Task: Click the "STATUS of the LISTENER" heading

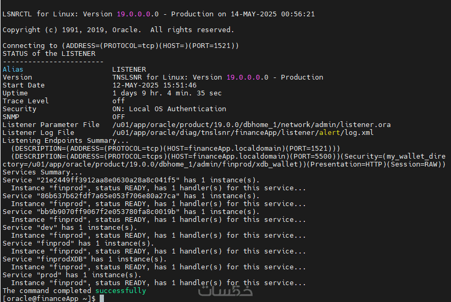Action: point(49,54)
